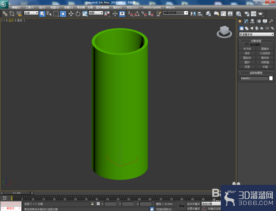
Task: Switch to the Utilities panel tab
Action: [x=271, y=21]
